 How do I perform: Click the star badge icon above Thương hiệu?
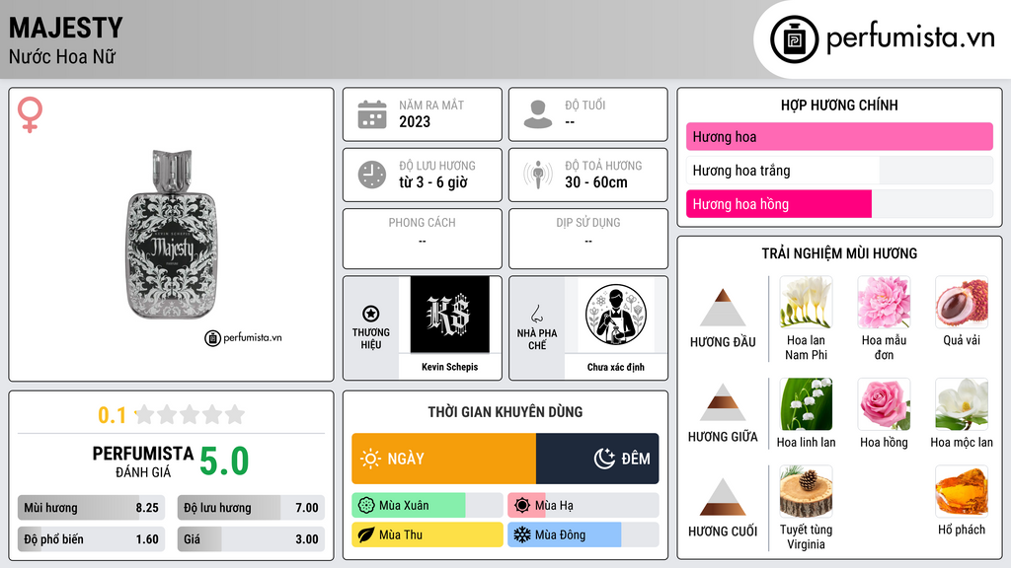click(371, 314)
